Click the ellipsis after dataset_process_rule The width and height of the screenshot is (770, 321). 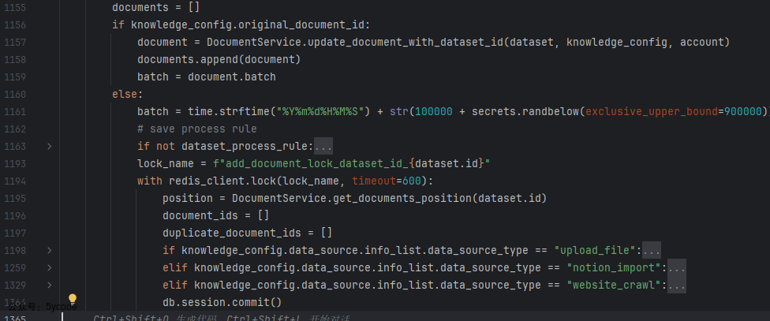click(323, 147)
